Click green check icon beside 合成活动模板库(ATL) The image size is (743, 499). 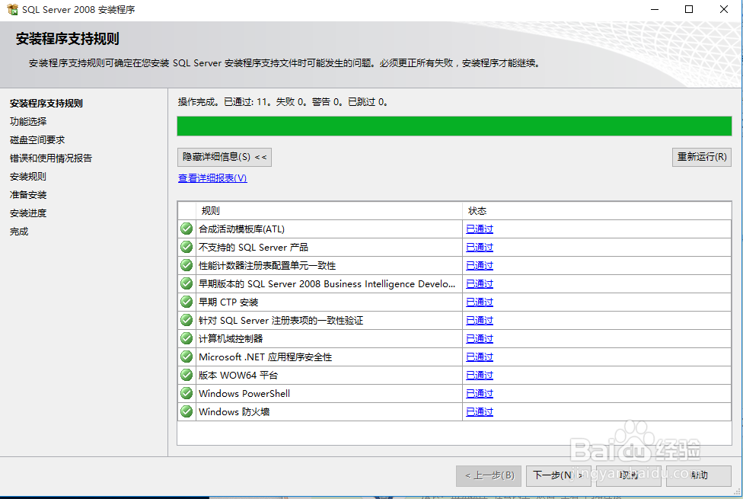(186, 229)
